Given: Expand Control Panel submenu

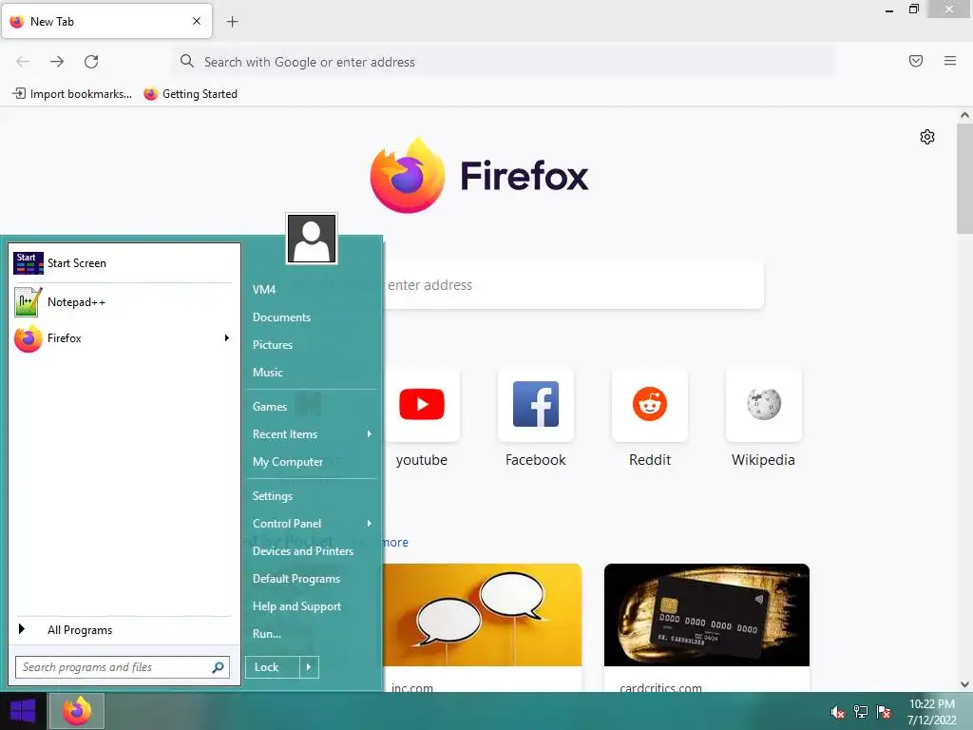Looking at the screenshot, I should click(x=312, y=524).
